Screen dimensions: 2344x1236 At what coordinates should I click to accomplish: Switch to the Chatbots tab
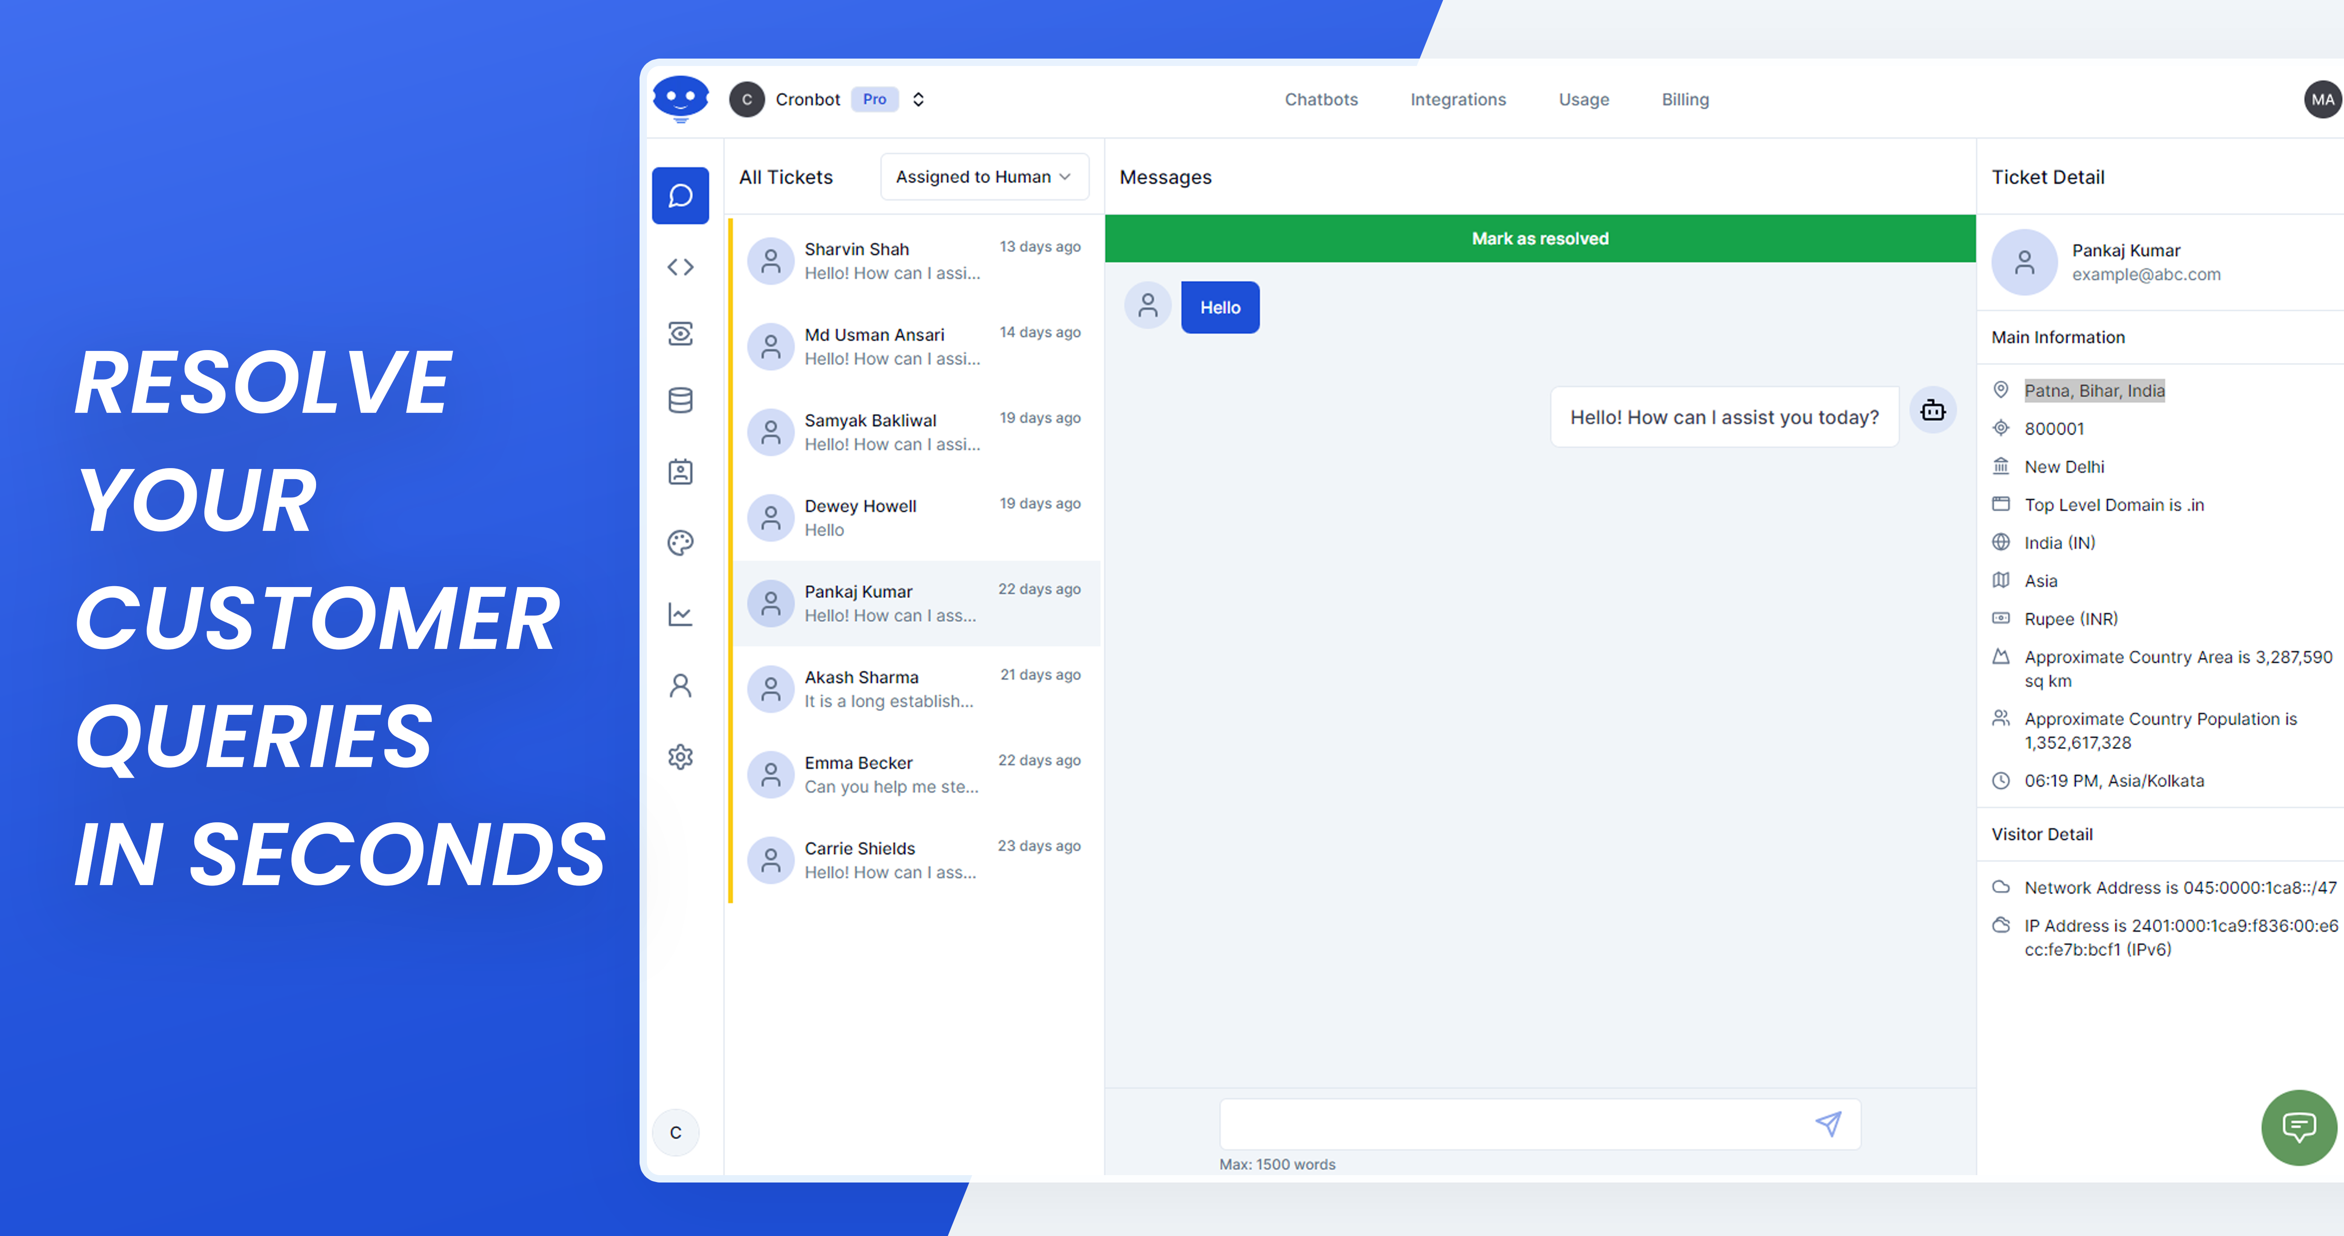pyautogui.click(x=1320, y=99)
